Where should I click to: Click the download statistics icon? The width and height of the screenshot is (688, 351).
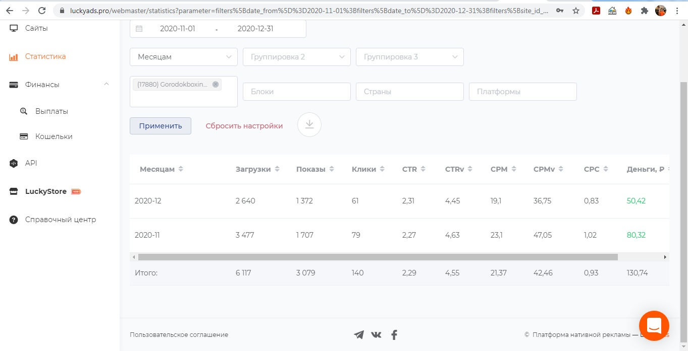pos(309,125)
